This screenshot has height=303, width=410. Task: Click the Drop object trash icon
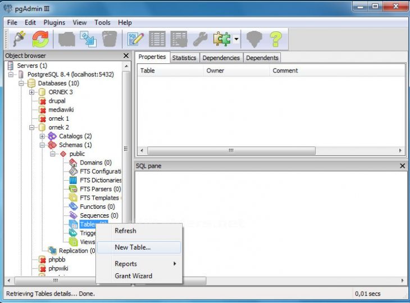tap(110, 39)
